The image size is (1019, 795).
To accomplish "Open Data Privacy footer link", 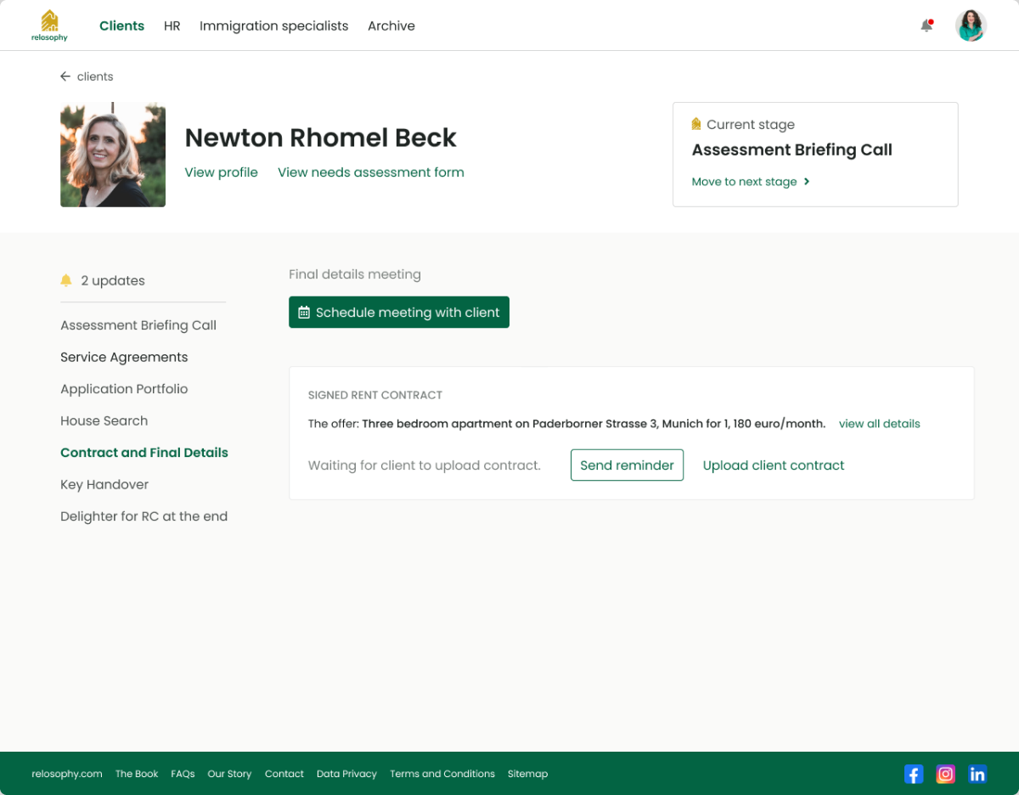I will coord(346,774).
